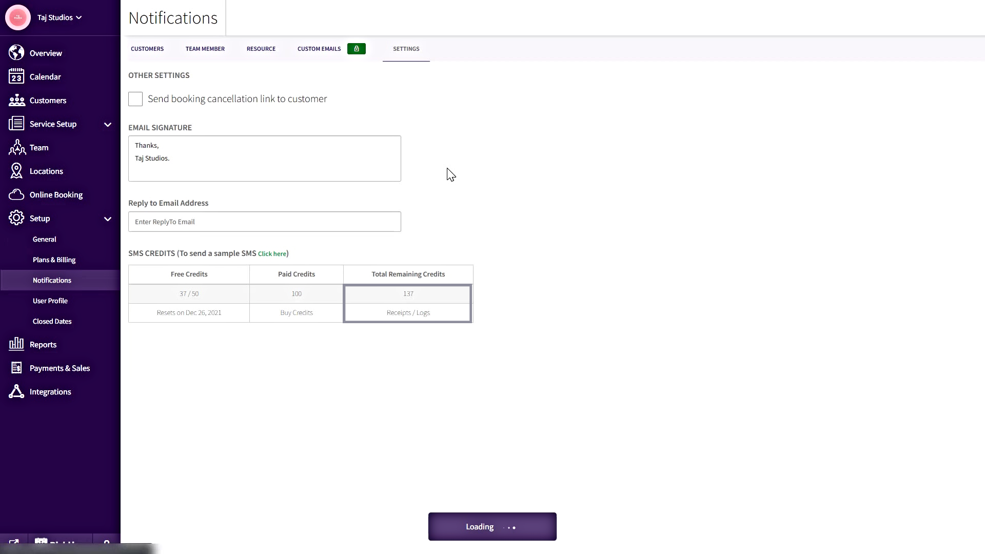Click the Integrations icon in sidebar

16,391
